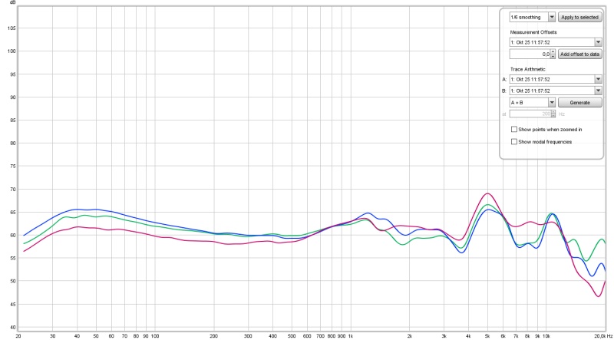Click the Apply to selected button
Image resolution: width=614 pixels, height=340 pixels.
point(579,16)
